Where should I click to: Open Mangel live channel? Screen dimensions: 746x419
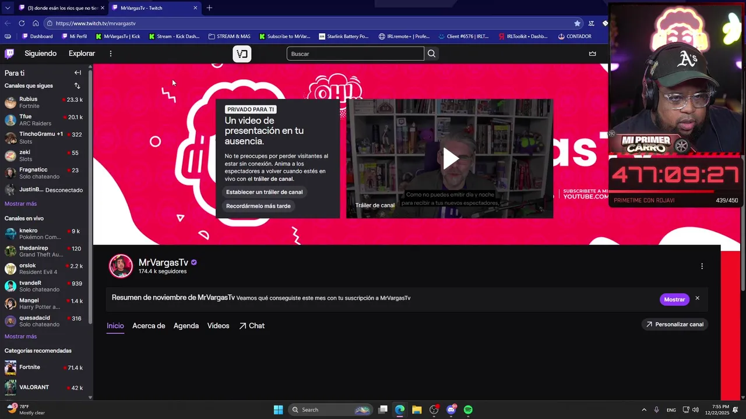45,303
